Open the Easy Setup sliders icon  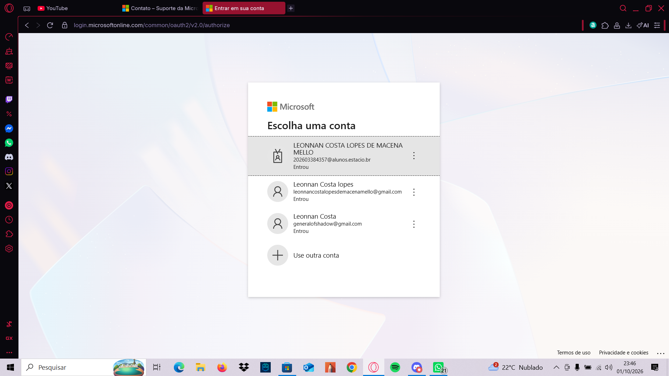point(657,25)
